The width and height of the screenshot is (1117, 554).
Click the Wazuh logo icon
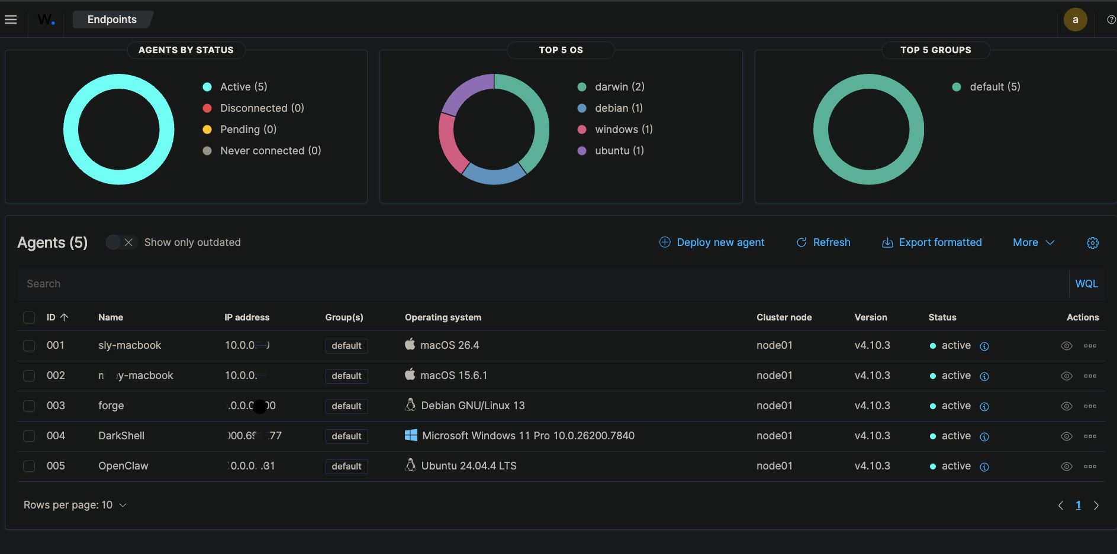46,20
